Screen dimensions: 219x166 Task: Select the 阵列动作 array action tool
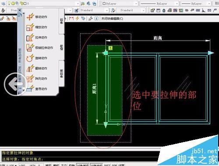coord(37,79)
